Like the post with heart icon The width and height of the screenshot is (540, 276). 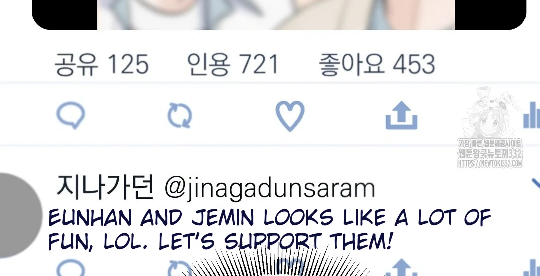(x=290, y=116)
